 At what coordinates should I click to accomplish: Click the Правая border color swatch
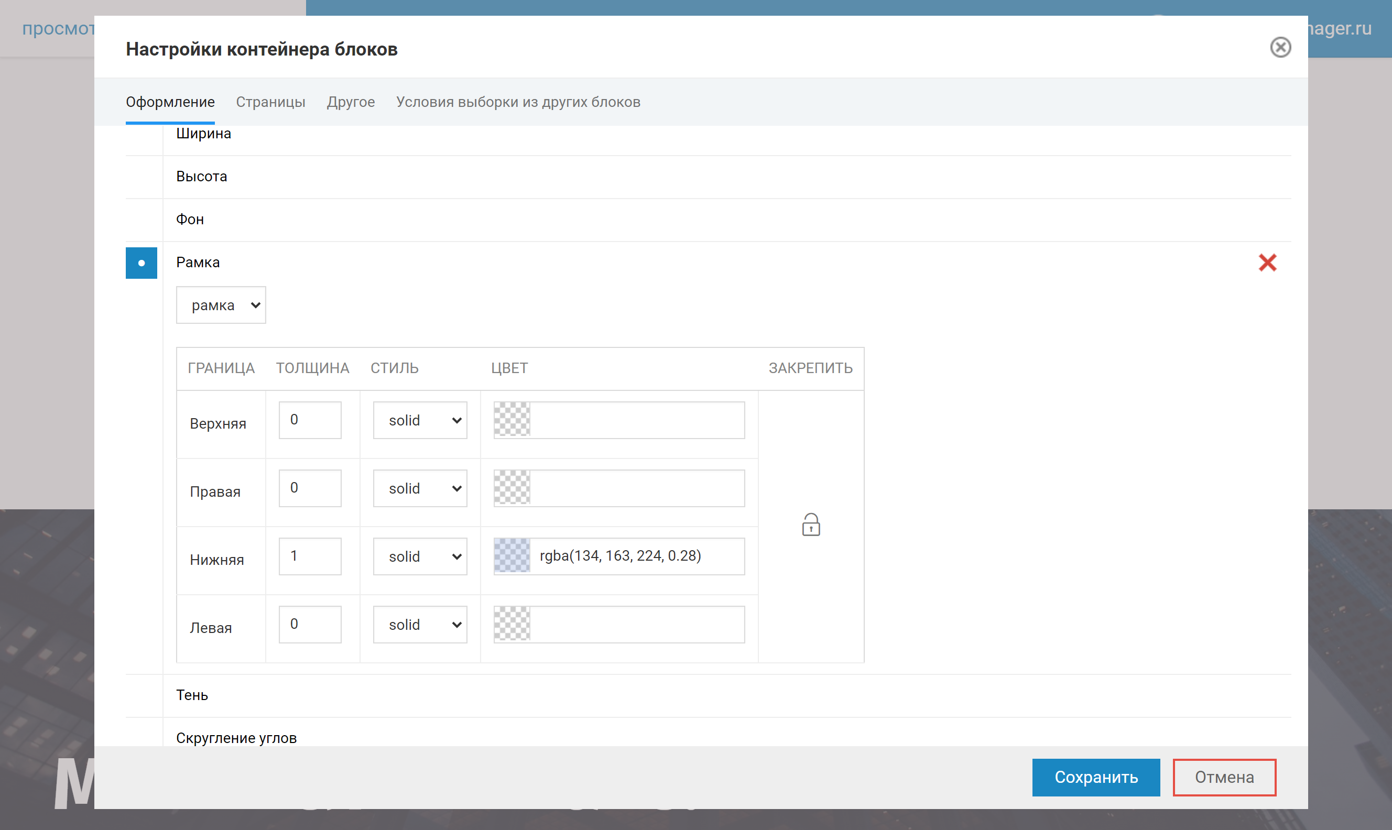tap(512, 488)
